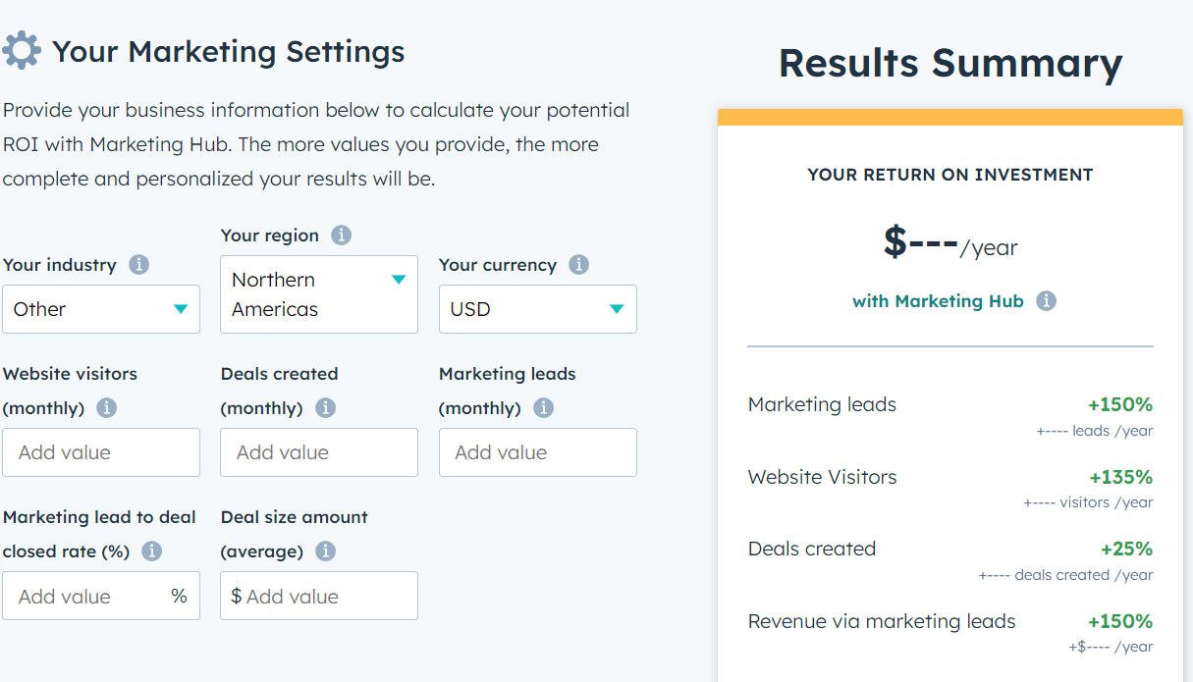Click the with Marketing Hub text
This screenshot has width=1193, height=682.
click(x=938, y=301)
